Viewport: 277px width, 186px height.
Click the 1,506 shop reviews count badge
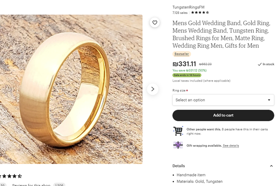tap(59, 185)
